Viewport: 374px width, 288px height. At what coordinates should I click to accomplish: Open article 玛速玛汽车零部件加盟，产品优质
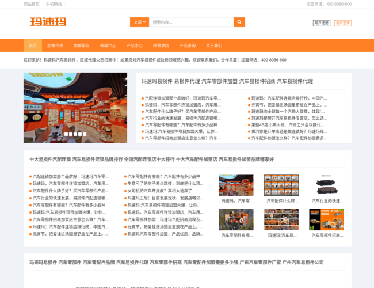pyautogui.click(x=165, y=234)
